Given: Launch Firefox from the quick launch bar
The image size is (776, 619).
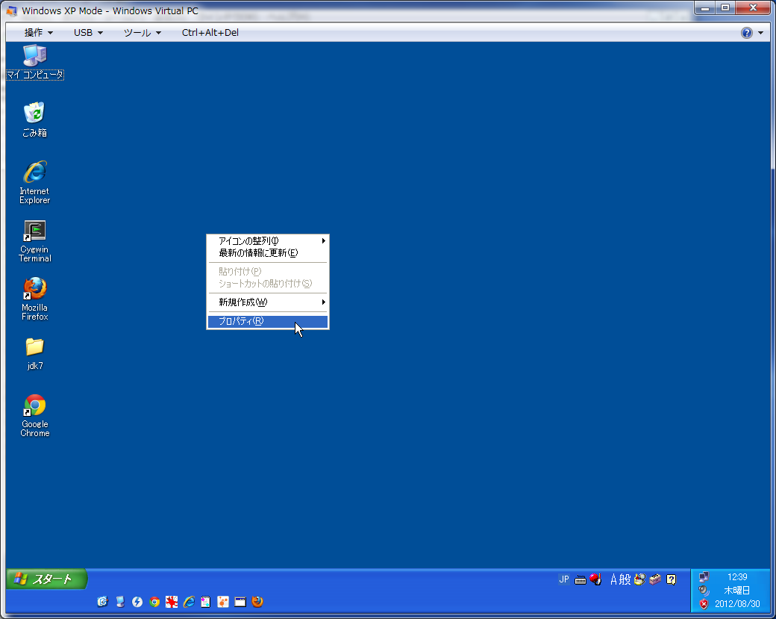Looking at the screenshot, I should click(x=257, y=602).
